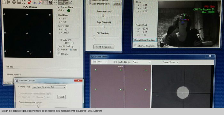Toggle the HT head tracking icon

[45, 2]
